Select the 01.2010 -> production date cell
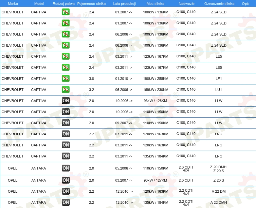The height and width of the screenshot is (208, 256). 124,79
